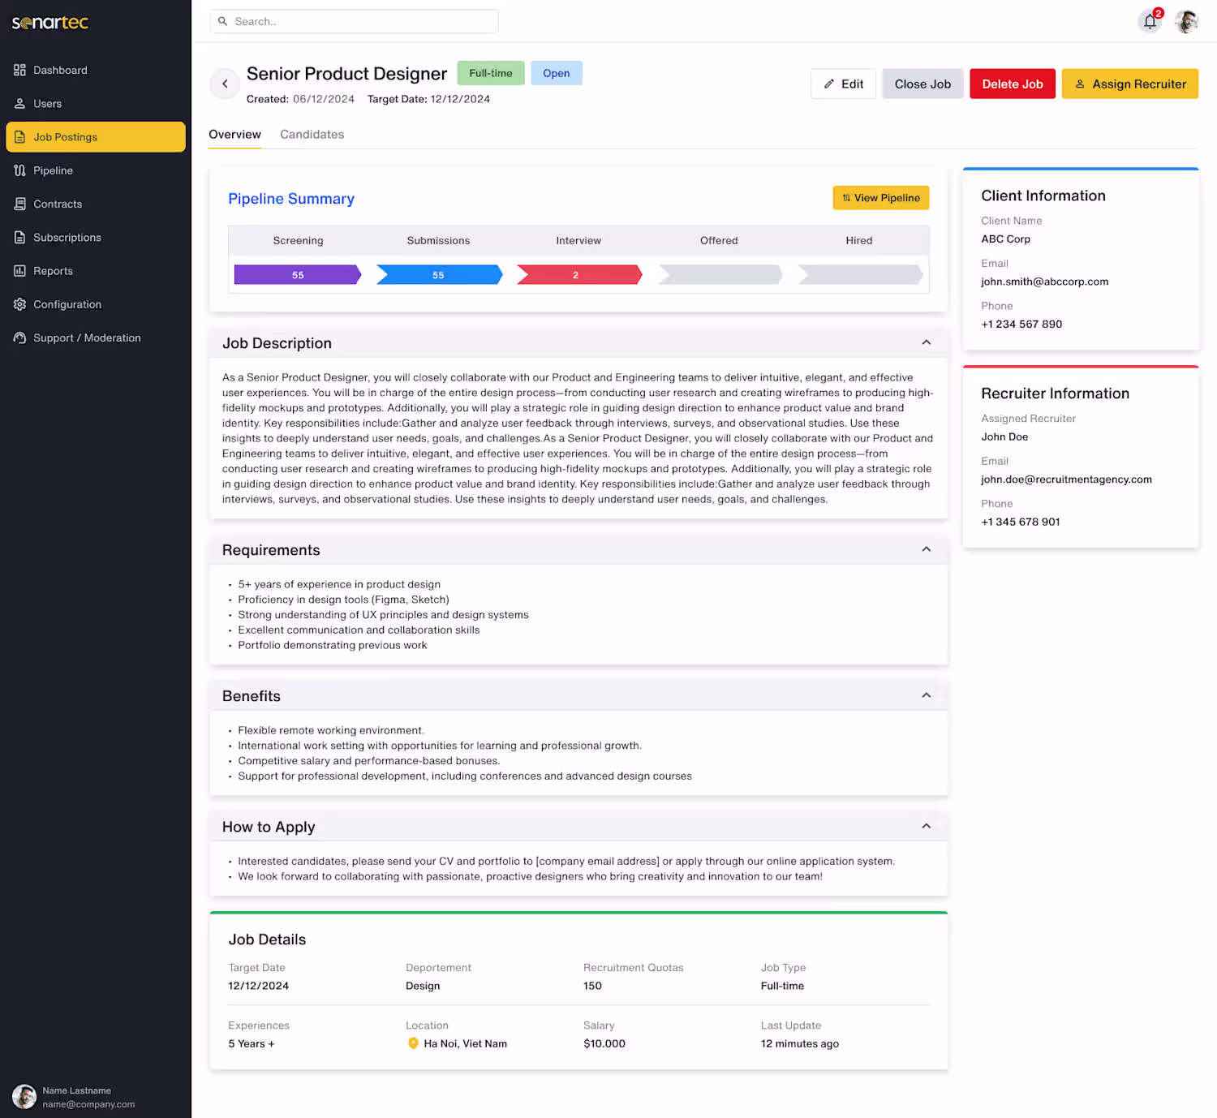
Task: Click into the Search field
Action: (x=355, y=21)
